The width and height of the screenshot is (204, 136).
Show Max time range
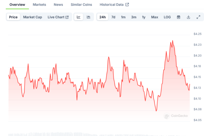pos(155,17)
